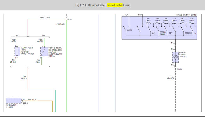Click the NCA label just below the speed control switch
The width and height of the screenshot is (205, 117).
click(173, 43)
